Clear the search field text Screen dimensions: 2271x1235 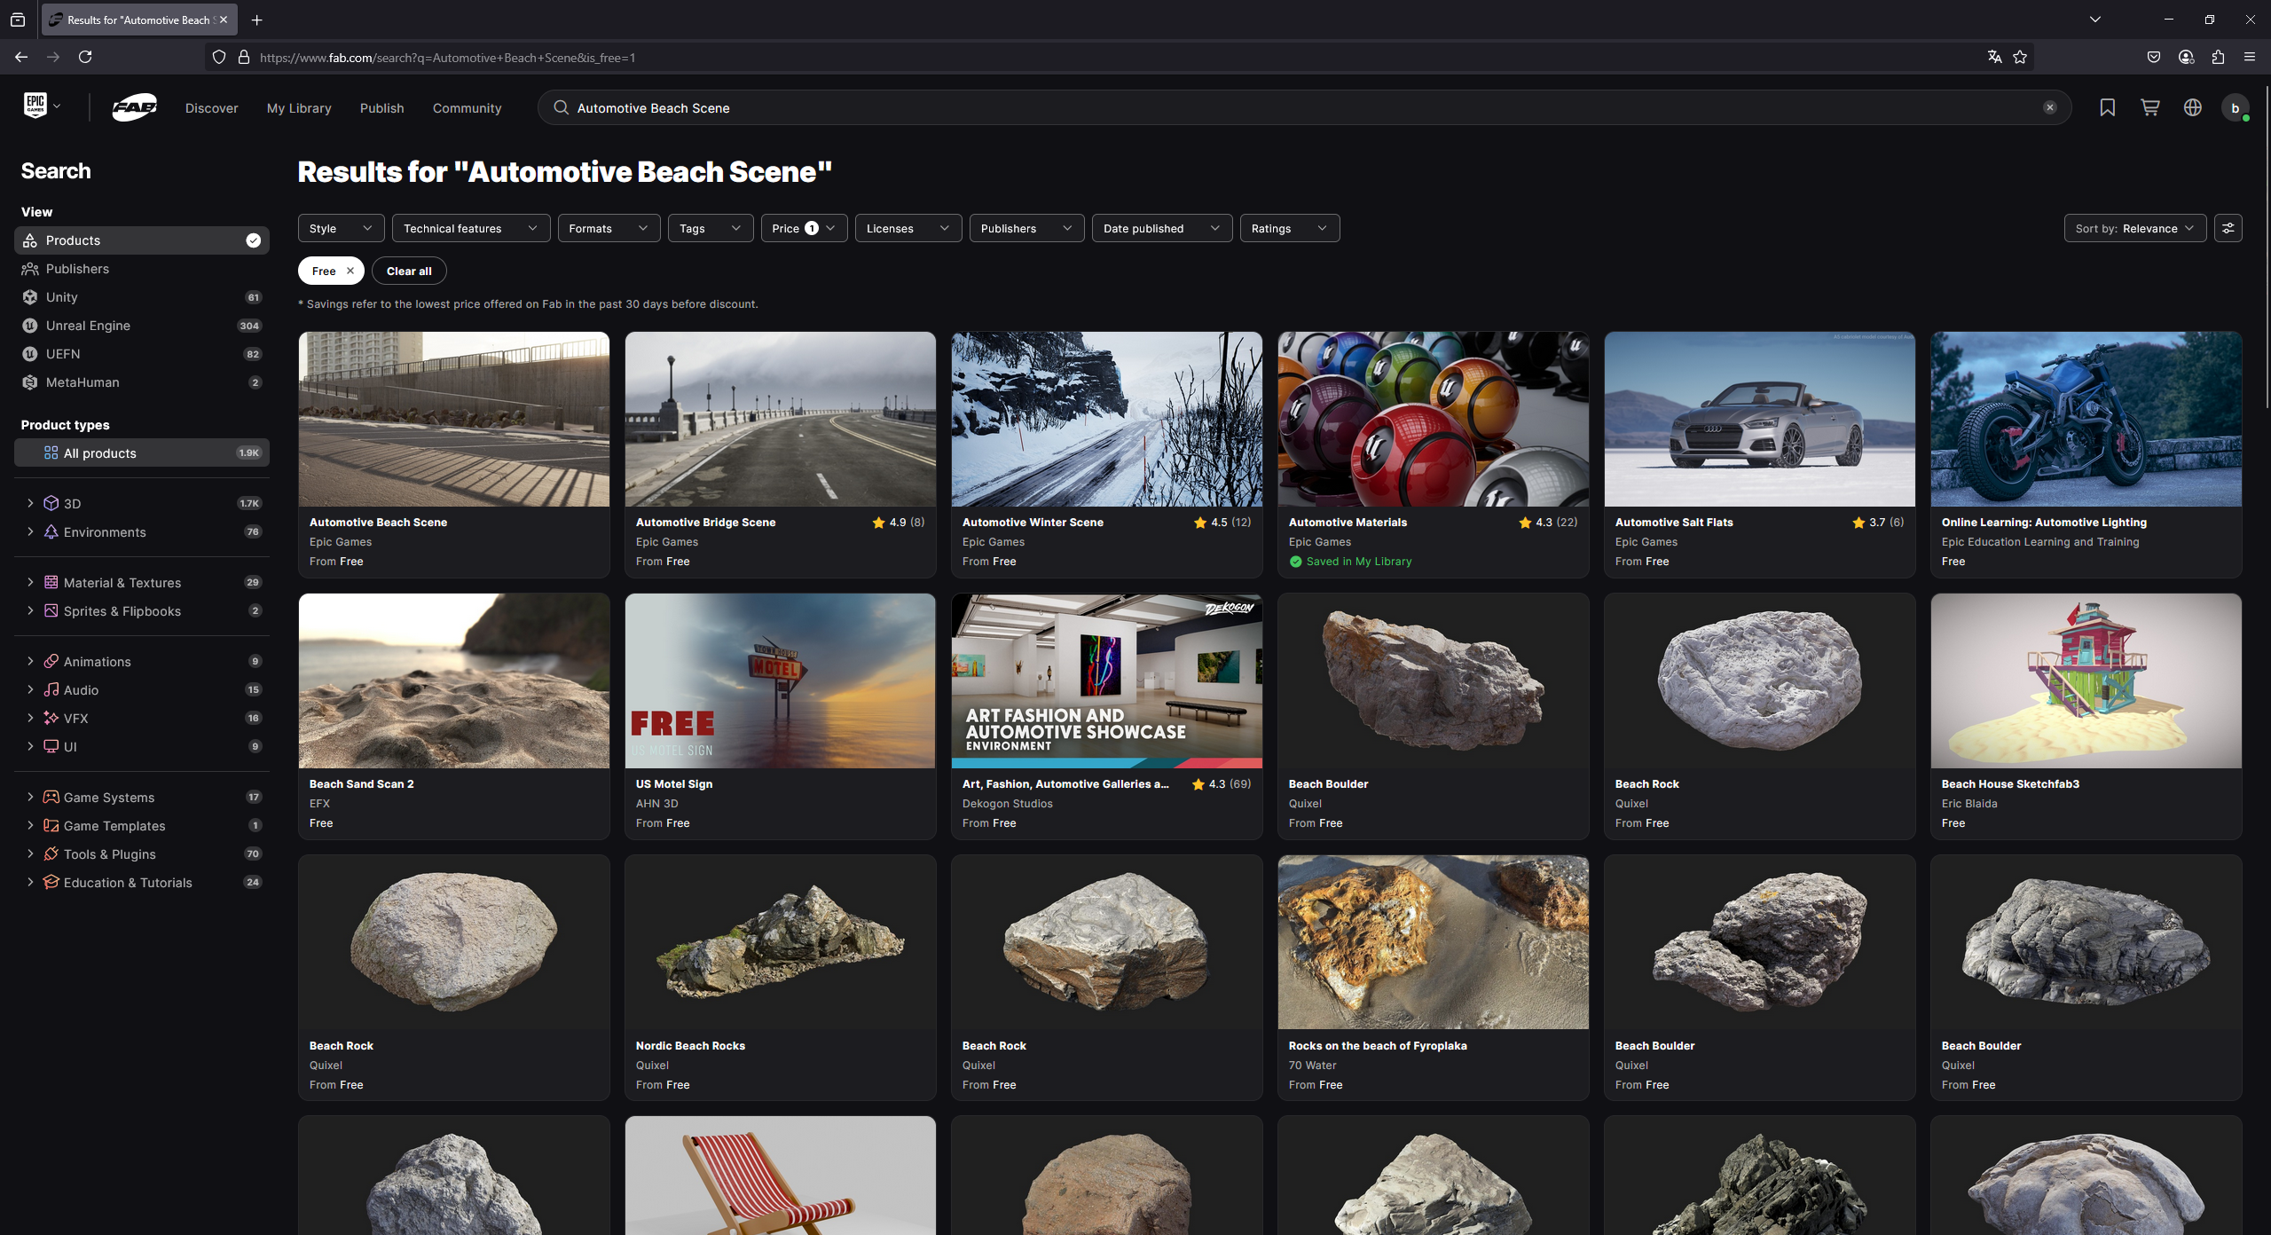(2049, 107)
